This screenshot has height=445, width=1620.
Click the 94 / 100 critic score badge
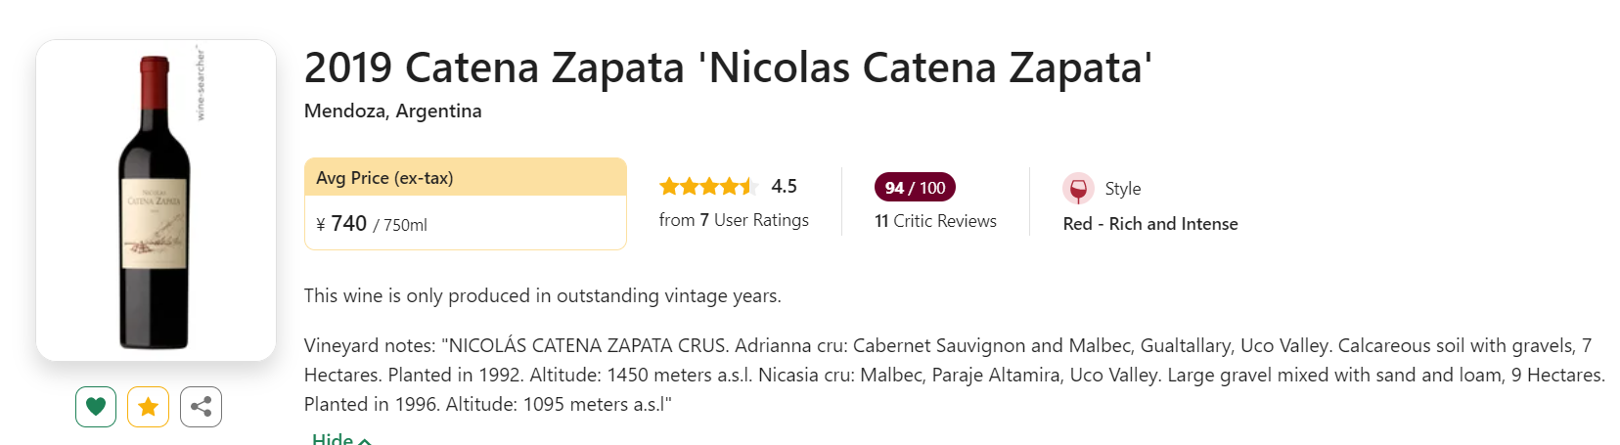tap(915, 187)
